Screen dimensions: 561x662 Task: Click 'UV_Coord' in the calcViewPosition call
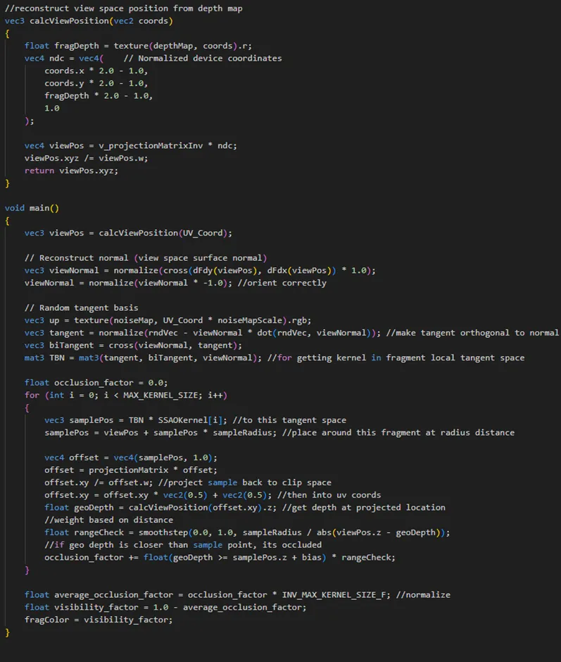point(202,233)
